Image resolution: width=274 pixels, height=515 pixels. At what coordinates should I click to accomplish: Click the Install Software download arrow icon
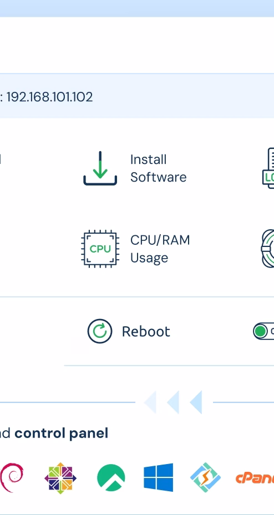click(x=100, y=168)
